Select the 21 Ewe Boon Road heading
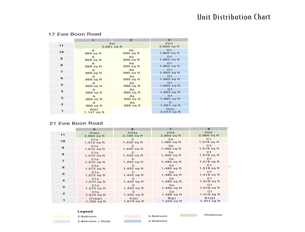The width and height of the screenshot is (305, 232). click(76, 123)
